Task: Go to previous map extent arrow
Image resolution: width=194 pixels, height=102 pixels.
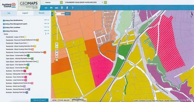Action: click(57, 54)
